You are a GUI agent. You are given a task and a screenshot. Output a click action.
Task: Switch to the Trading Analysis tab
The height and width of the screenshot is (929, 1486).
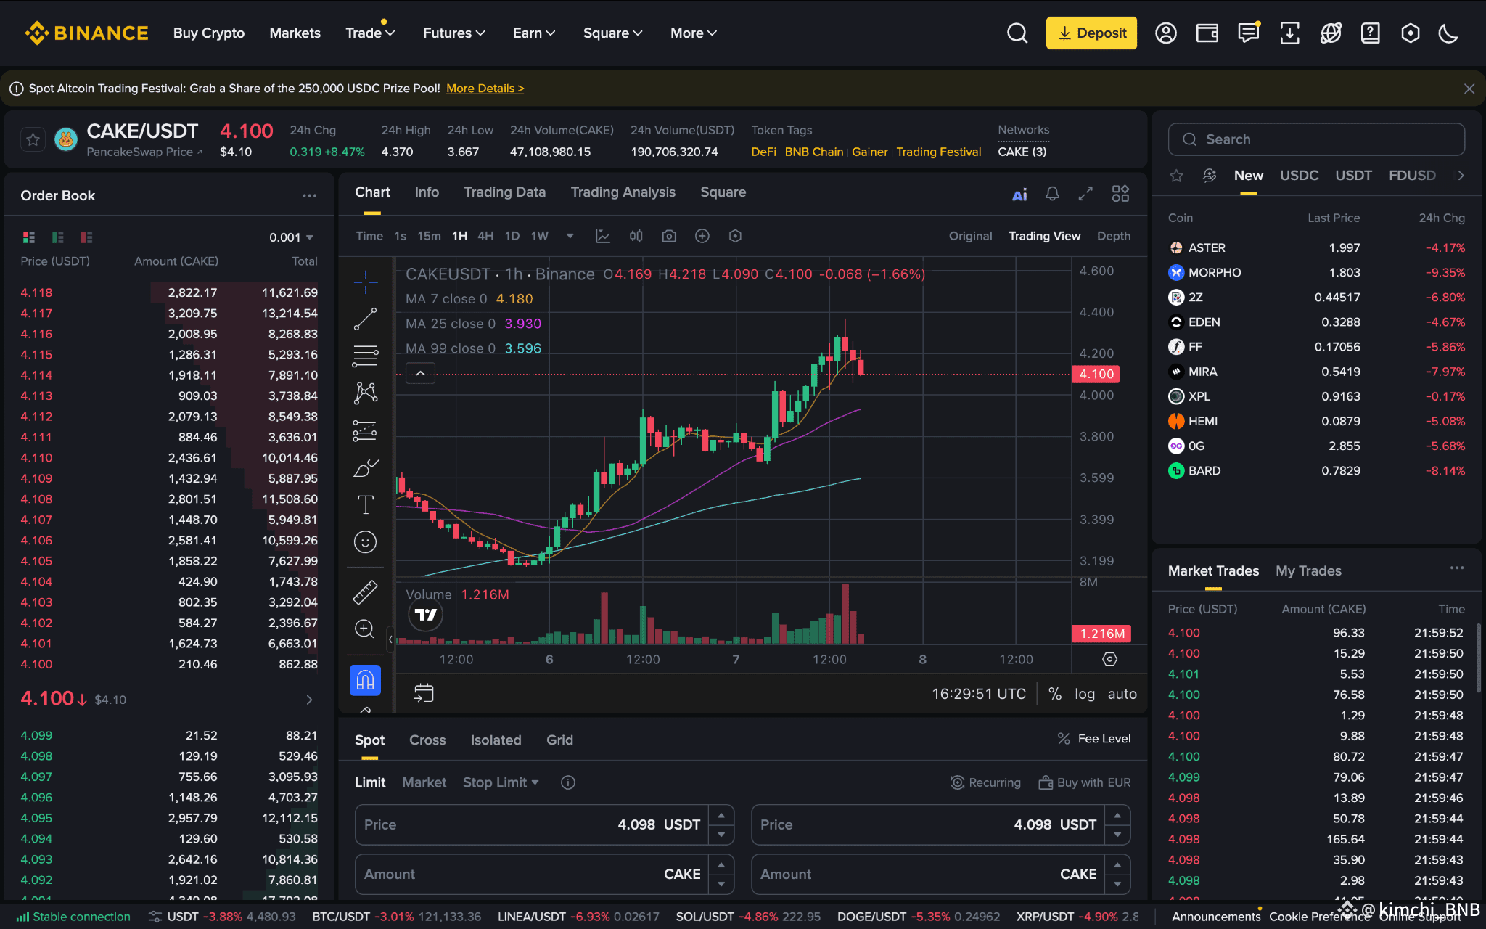(623, 192)
